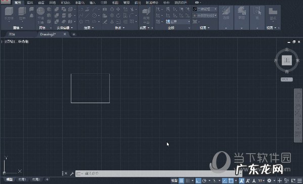Viewport: 303px width, 184px height.
Task: Switch to the 注释 ribbon tab
Action: 104,3
